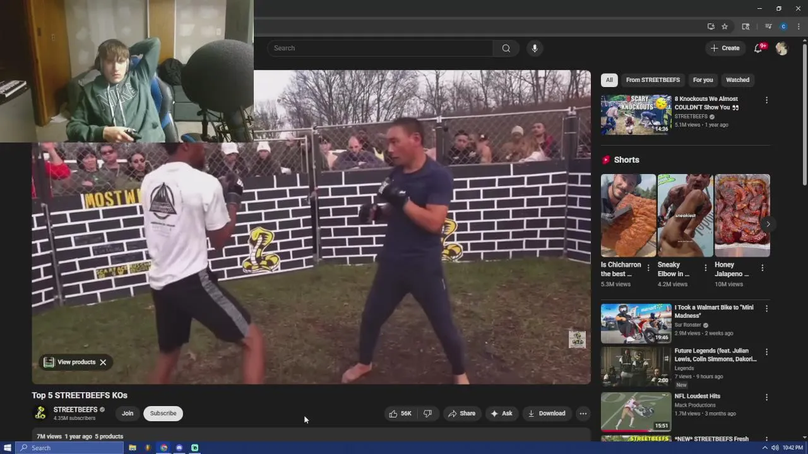Open options for NFL Loudest Hits video
Screen dimensions: 808x454
coord(766,397)
